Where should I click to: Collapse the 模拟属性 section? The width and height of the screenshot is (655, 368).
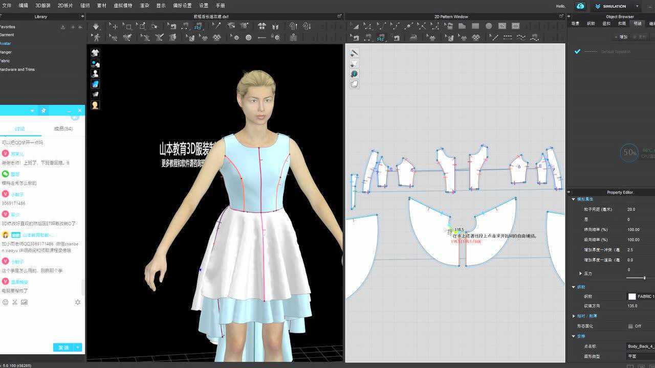573,199
